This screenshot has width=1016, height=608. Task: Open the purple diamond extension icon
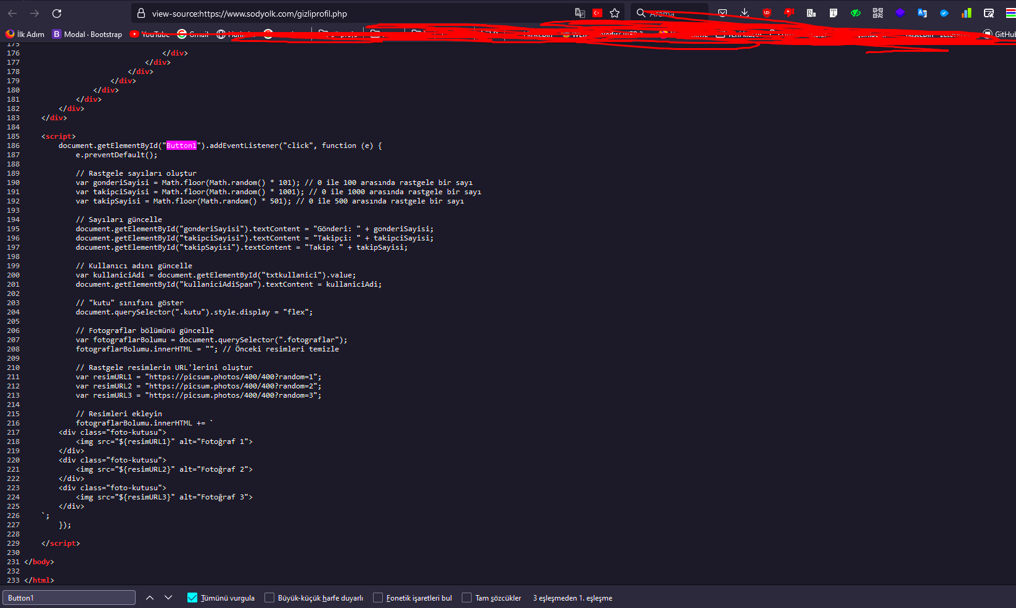[x=900, y=13]
